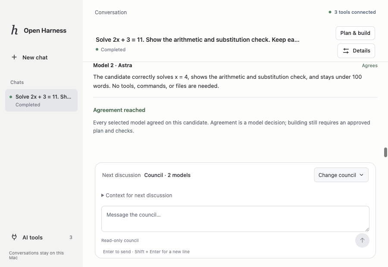Click the Every selected model agreed paragraph
This screenshot has height=267, width=388.
(232, 127)
